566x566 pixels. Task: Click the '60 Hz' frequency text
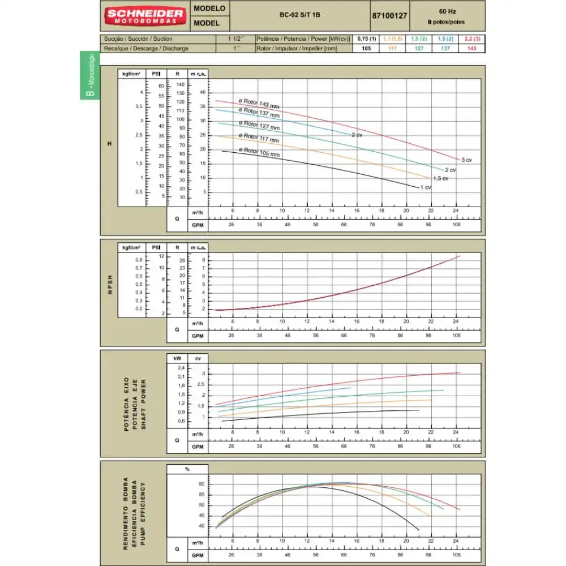tap(448, 11)
